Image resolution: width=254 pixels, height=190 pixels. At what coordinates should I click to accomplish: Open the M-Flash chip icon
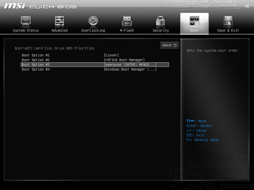127,21
